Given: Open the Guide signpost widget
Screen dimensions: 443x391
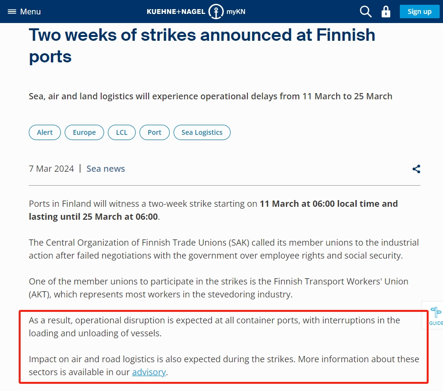Looking at the screenshot, I should click(435, 315).
